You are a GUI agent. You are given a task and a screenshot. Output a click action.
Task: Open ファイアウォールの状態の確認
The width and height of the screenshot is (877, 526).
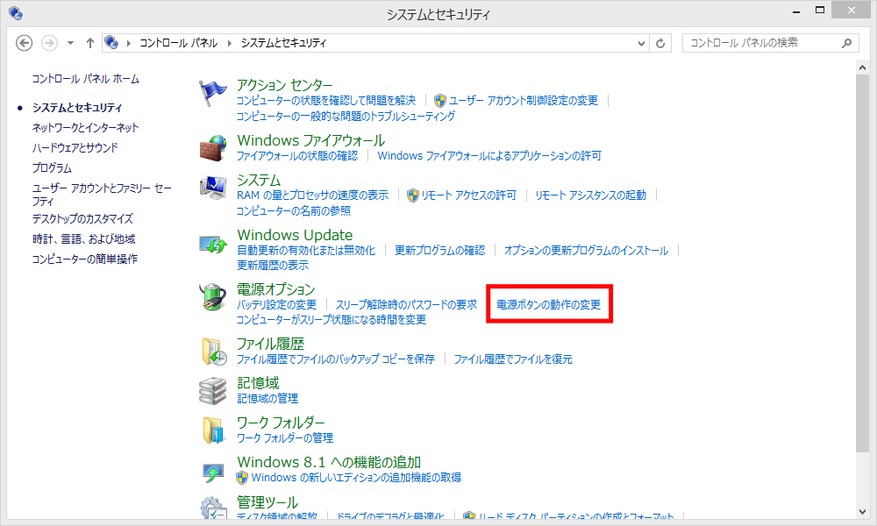297,155
